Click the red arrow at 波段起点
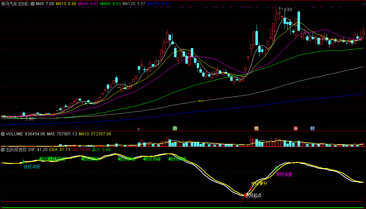 click(x=245, y=195)
